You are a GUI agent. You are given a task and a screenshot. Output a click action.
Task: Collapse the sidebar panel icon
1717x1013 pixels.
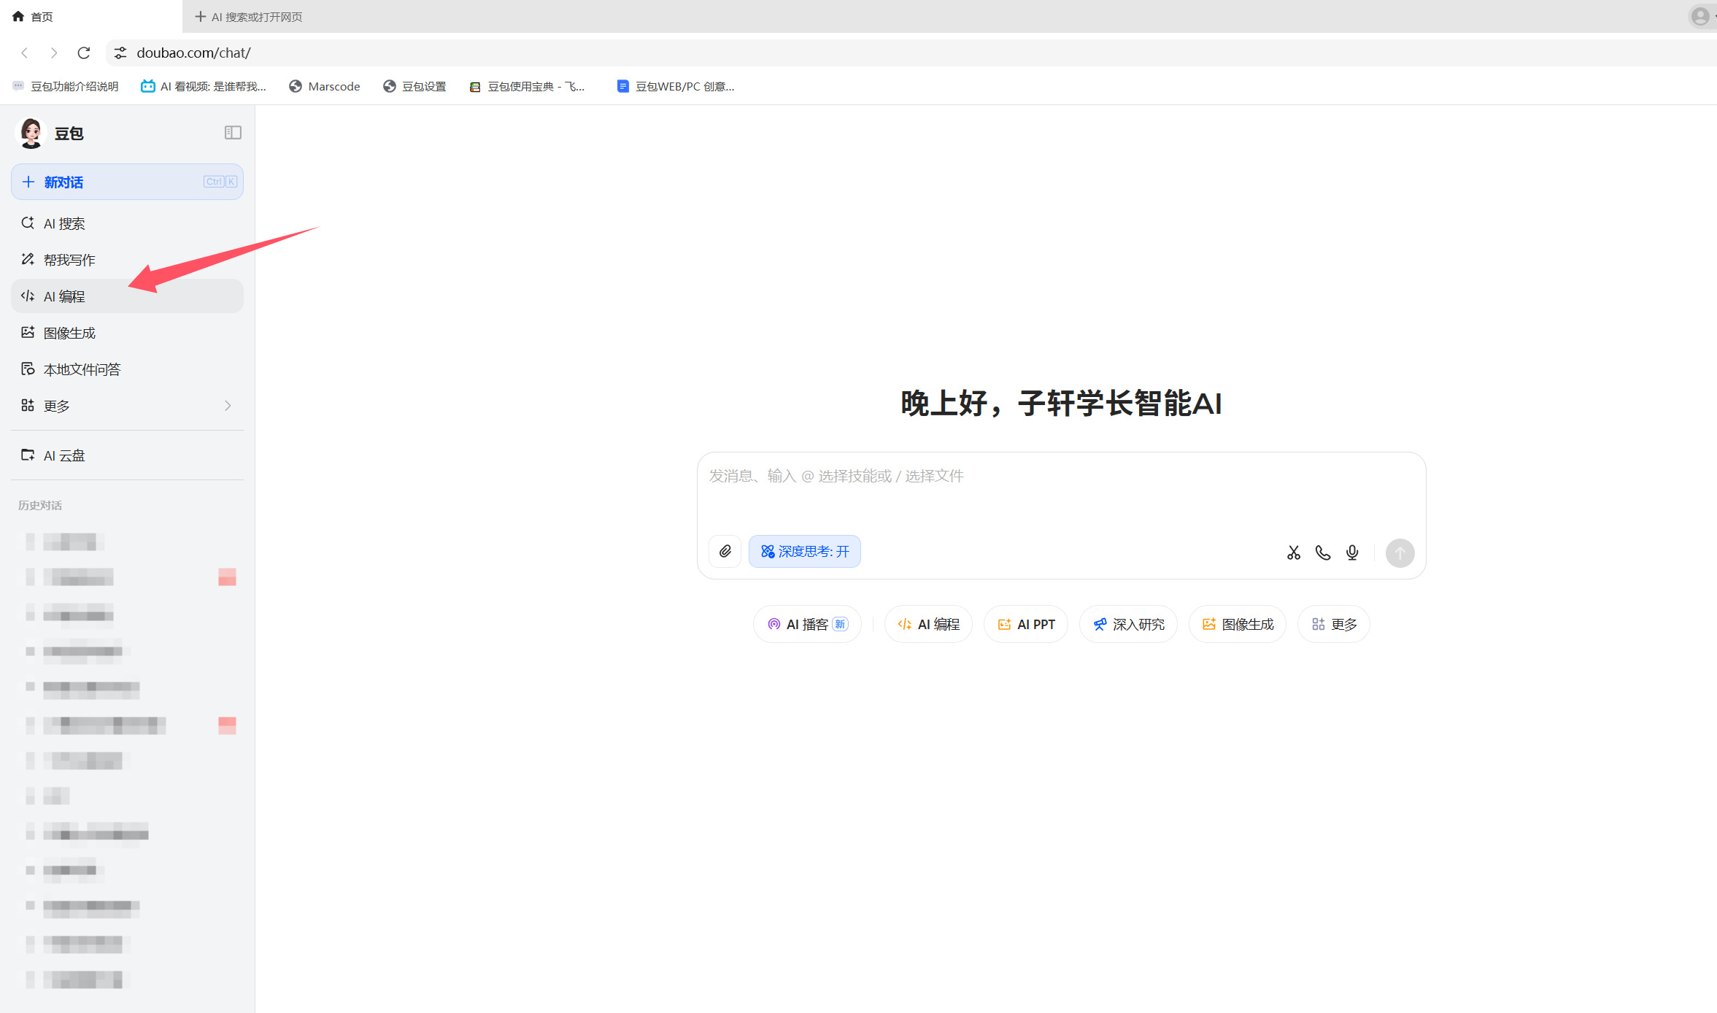coord(233,133)
